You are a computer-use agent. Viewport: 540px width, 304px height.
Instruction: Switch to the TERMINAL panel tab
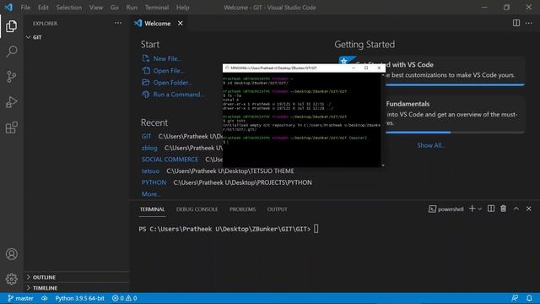click(x=152, y=209)
